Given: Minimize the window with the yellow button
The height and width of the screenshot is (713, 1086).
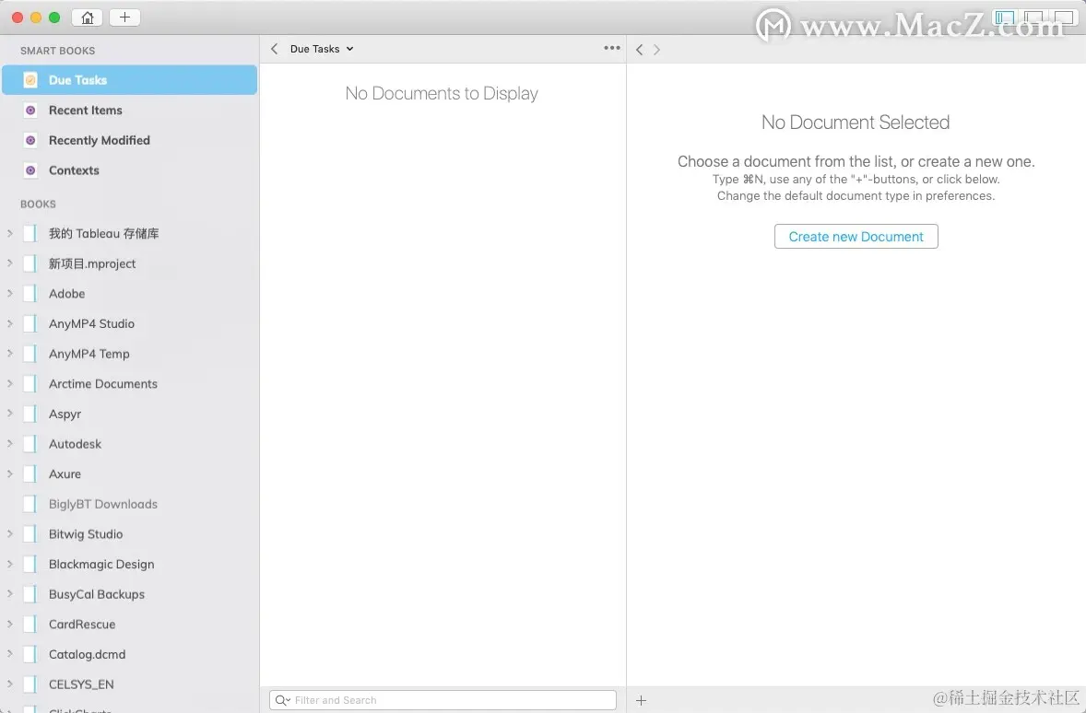Looking at the screenshot, I should tap(36, 18).
